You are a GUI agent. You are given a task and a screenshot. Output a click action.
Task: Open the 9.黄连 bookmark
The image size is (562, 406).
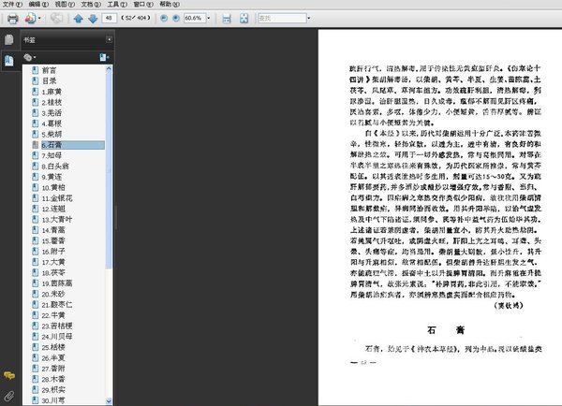(x=52, y=177)
